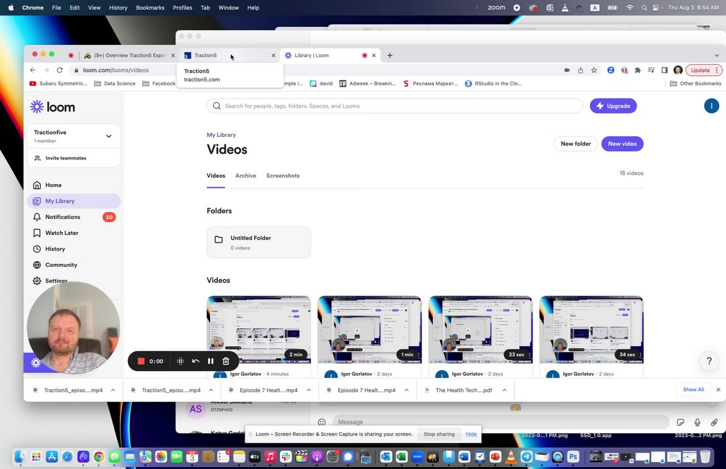Close the downloads bar
The width and height of the screenshot is (726, 469).
click(x=718, y=390)
